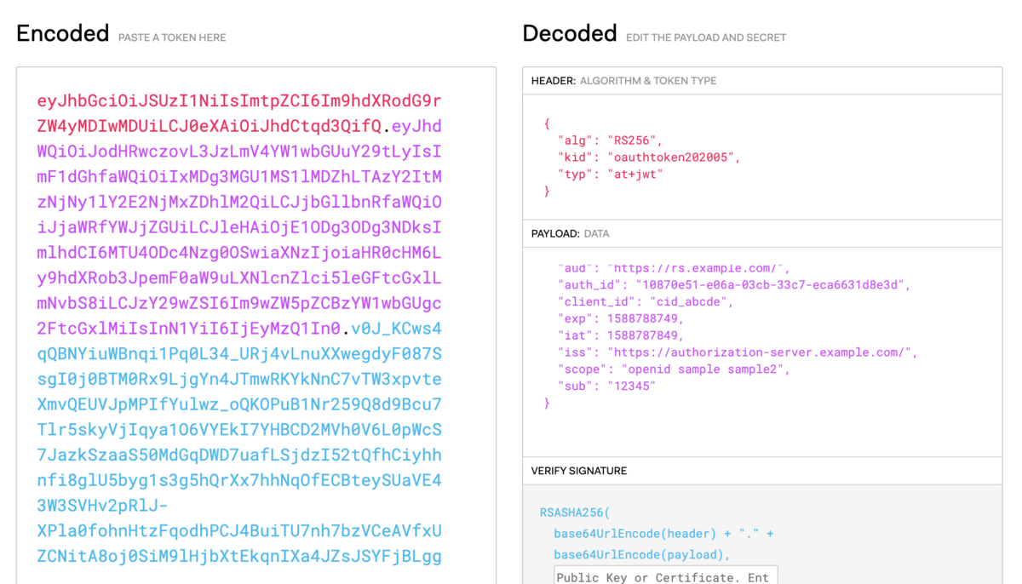The image size is (1022, 584).
Task: Click the purple encoded line starting WQiOiJodHRwczov
Action: [239, 152]
